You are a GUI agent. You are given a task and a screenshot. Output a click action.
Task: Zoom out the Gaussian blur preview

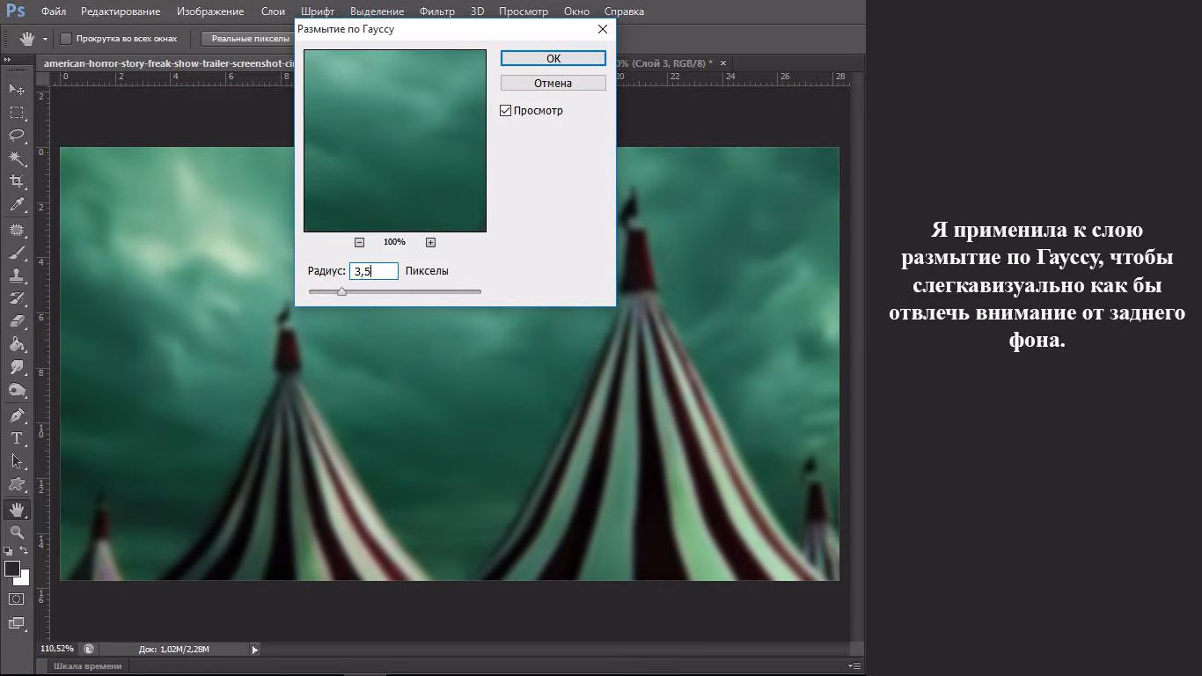point(359,242)
